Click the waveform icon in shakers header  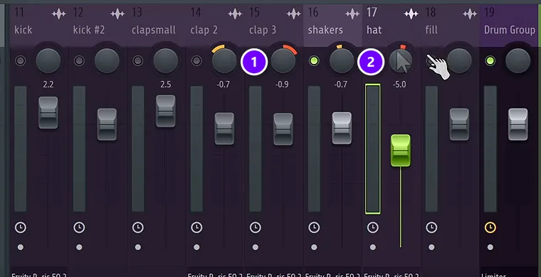point(352,14)
